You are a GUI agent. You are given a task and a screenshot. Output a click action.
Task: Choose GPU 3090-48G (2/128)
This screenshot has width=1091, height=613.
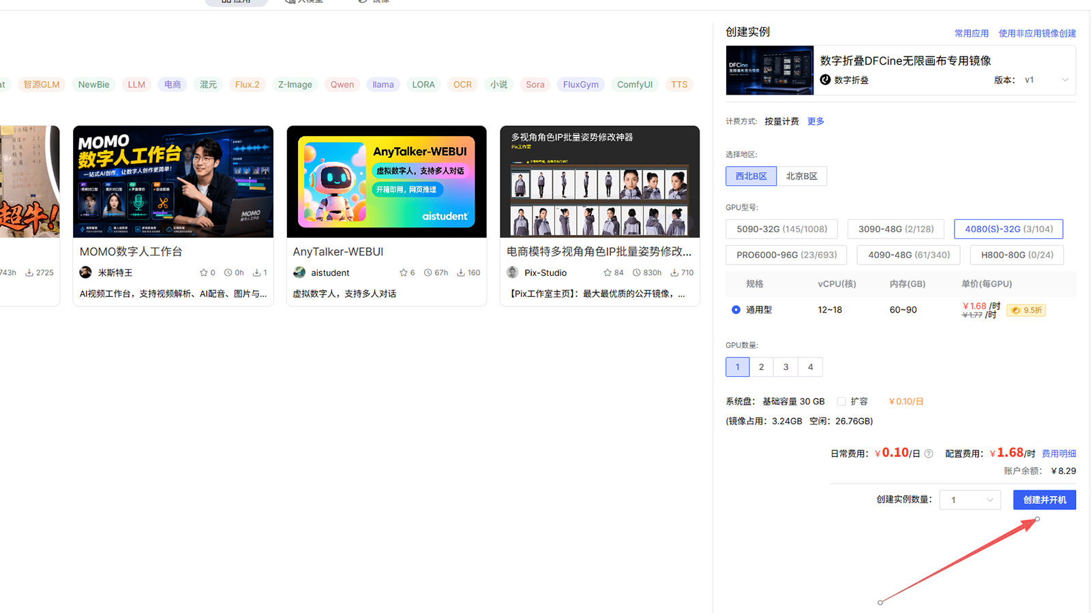pyautogui.click(x=896, y=229)
